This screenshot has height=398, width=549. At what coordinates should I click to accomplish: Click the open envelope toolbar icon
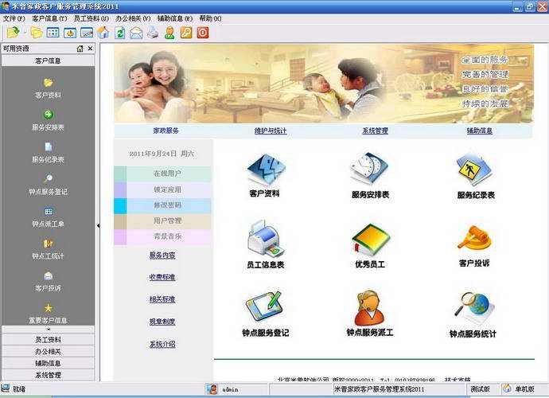pos(136,33)
